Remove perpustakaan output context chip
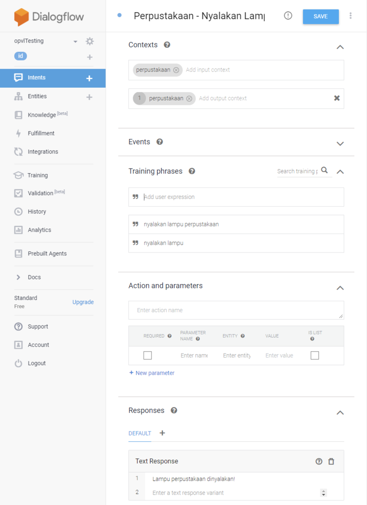The width and height of the screenshot is (367, 505). pos(189,99)
